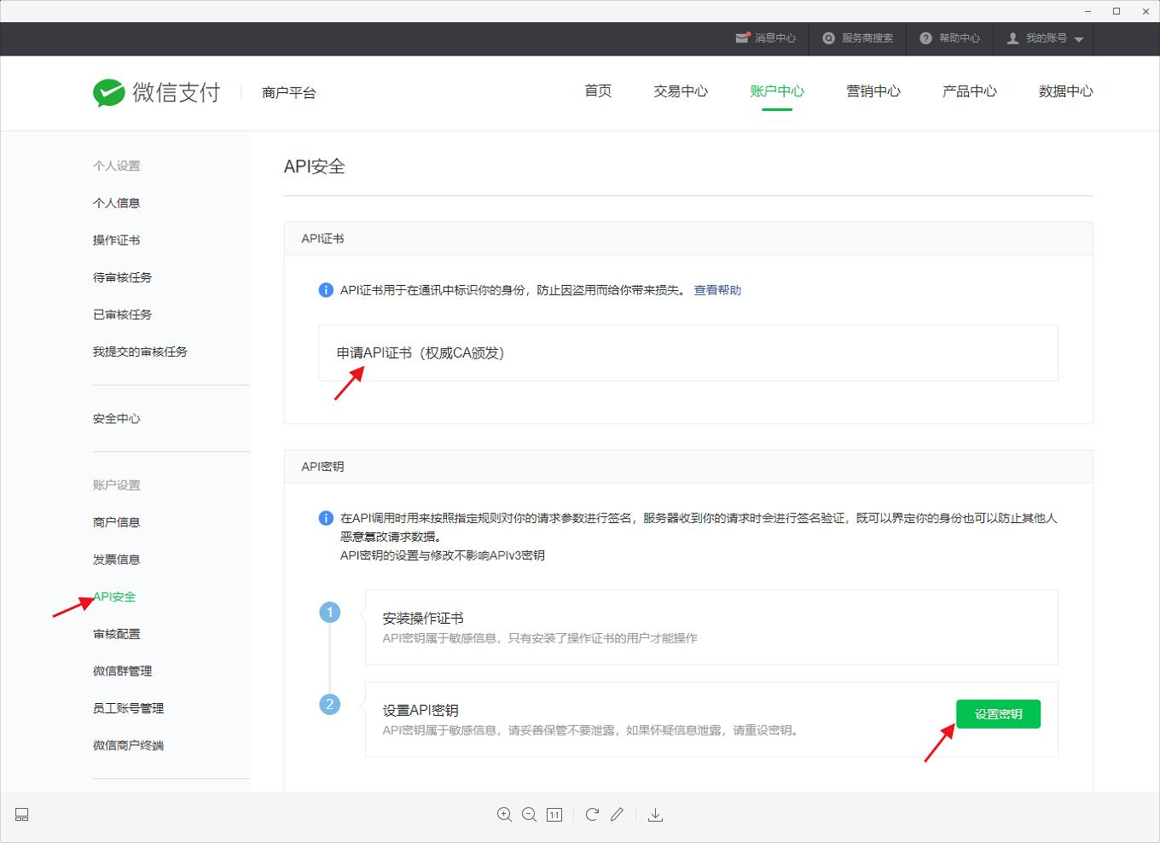The height and width of the screenshot is (843, 1160).
Task: Click the 个人设置 sidebar heading
Action: tap(117, 166)
